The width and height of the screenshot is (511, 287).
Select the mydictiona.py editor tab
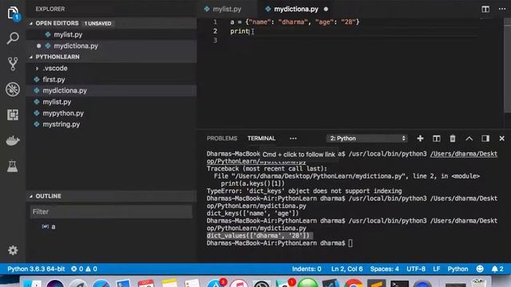pyautogui.click(x=296, y=9)
